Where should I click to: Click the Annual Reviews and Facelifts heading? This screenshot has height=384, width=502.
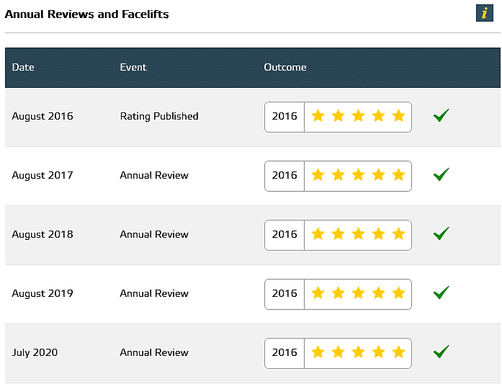pos(86,14)
